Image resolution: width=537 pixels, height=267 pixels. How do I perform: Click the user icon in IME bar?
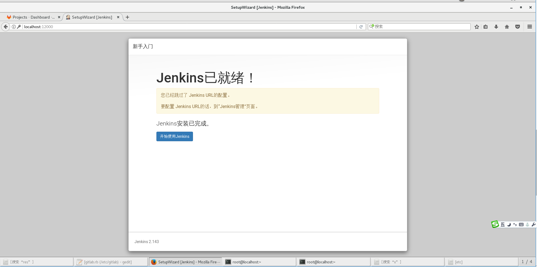(527, 225)
